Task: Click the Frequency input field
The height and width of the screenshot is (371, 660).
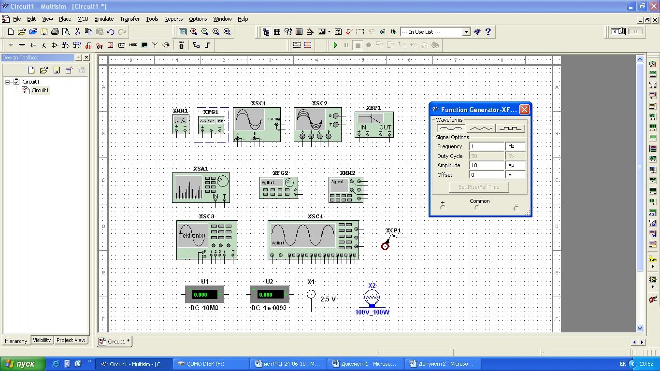Action: click(486, 146)
